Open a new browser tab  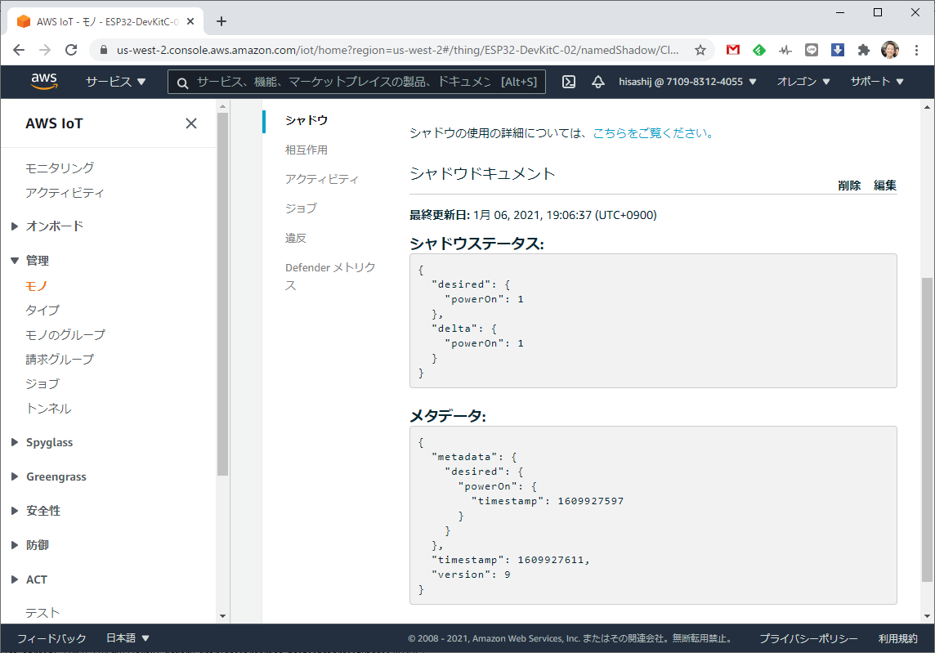click(221, 21)
